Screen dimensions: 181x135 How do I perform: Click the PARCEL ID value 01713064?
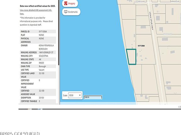click(43, 32)
